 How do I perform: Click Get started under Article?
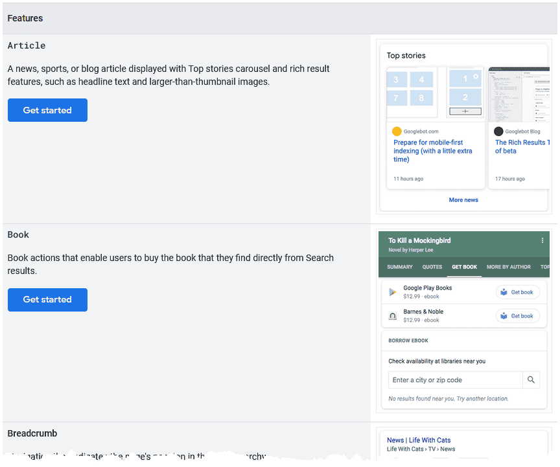tap(47, 110)
